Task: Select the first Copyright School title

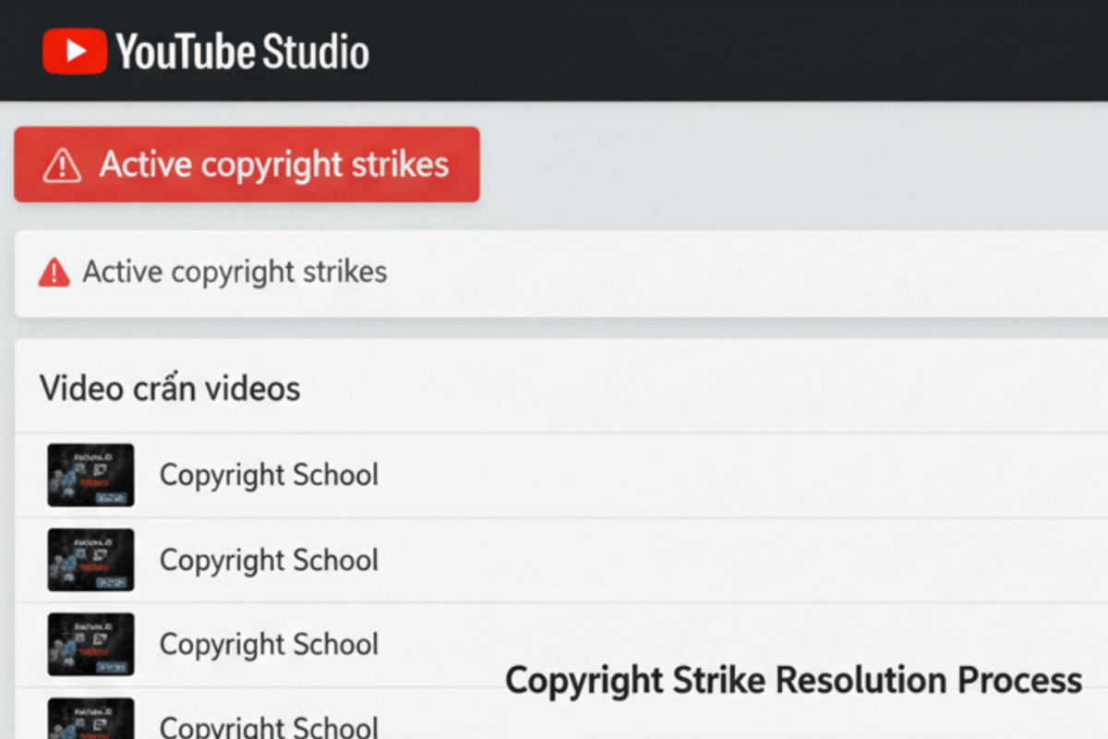Action: [x=269, y=475]
